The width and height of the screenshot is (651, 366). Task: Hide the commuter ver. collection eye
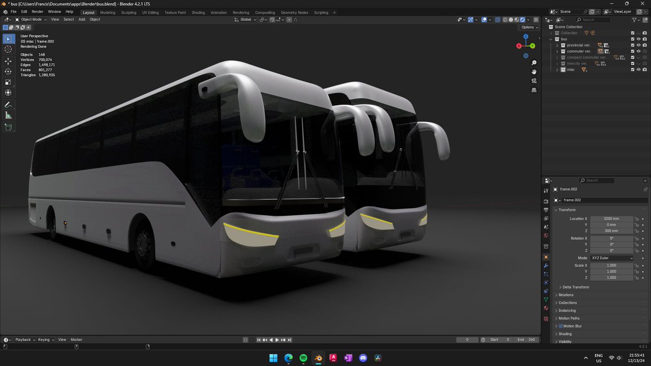[639, 51]
